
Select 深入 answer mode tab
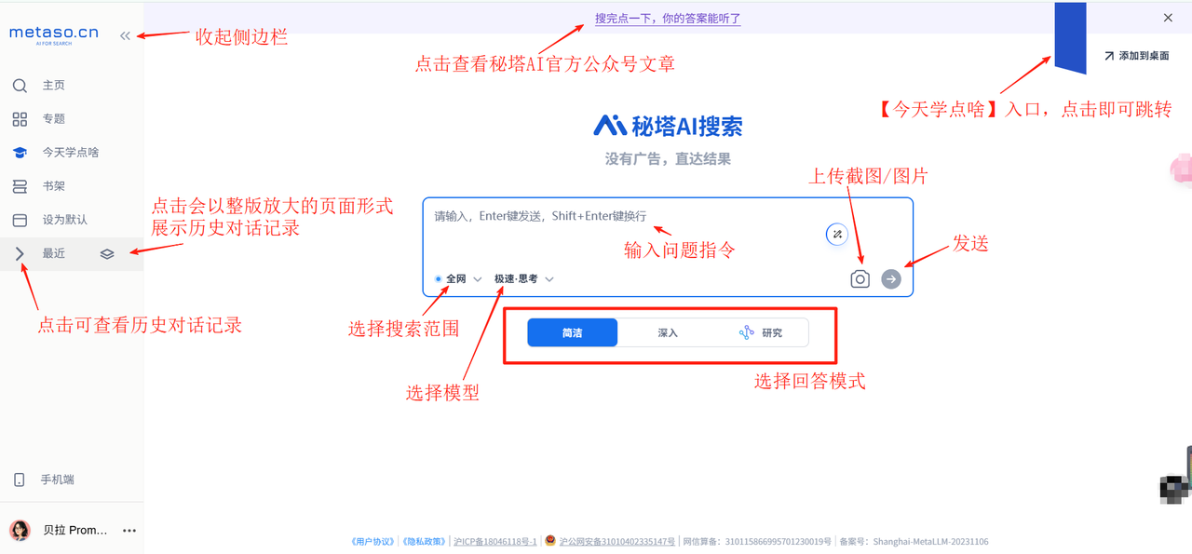668,332
